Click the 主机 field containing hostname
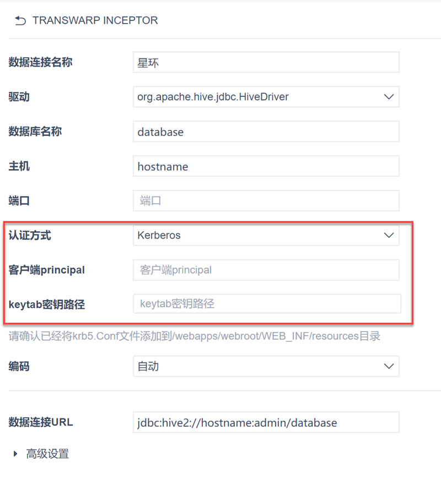The width and height of the screenshot is (441, 479). pyautogui.click(x=266, y=166)
